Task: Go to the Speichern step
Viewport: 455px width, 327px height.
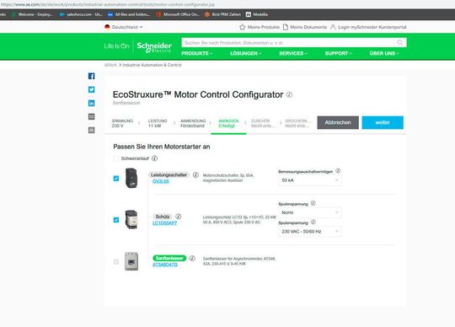Action: click(x=298, y=123)
